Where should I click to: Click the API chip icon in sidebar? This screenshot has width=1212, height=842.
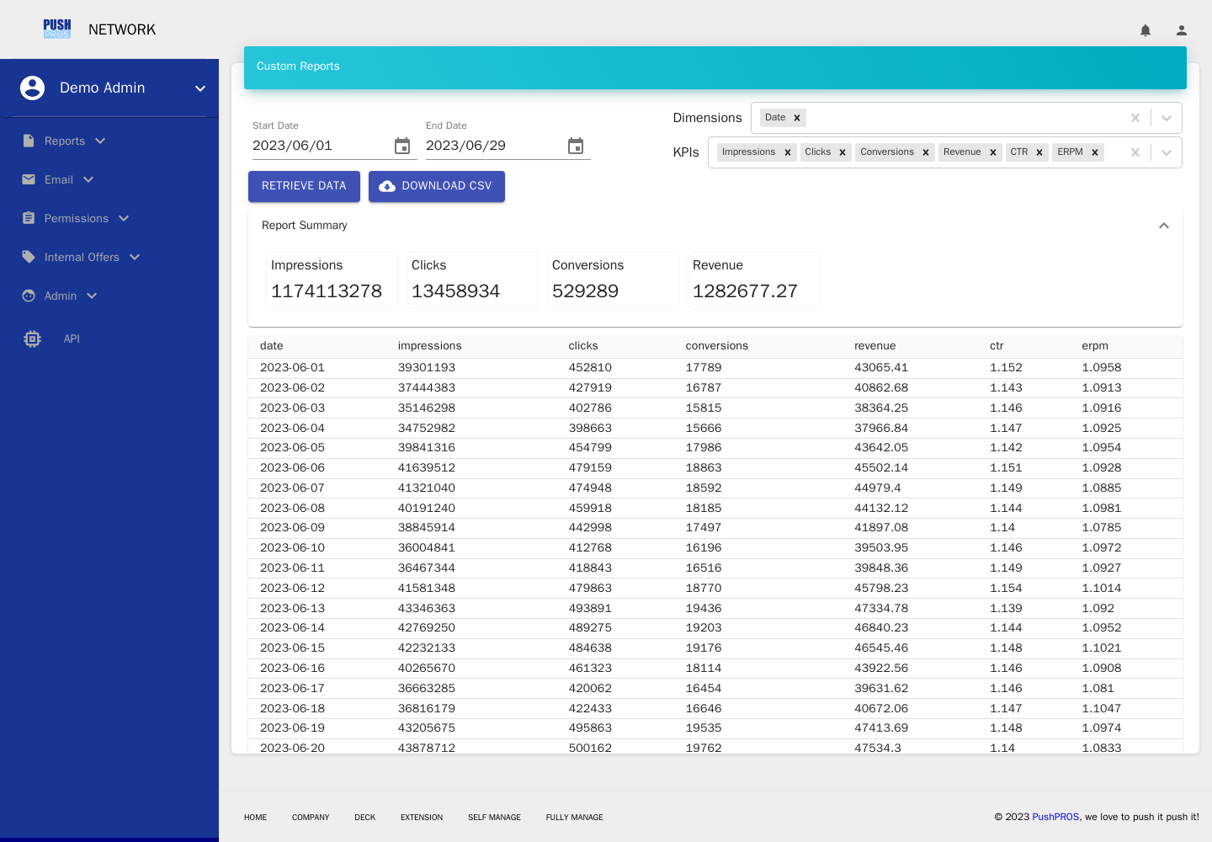[32, 338]
